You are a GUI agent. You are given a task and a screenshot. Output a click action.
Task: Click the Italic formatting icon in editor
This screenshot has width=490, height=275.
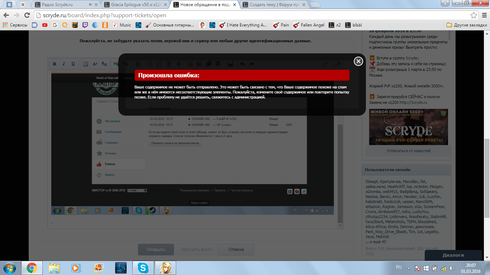64,64
